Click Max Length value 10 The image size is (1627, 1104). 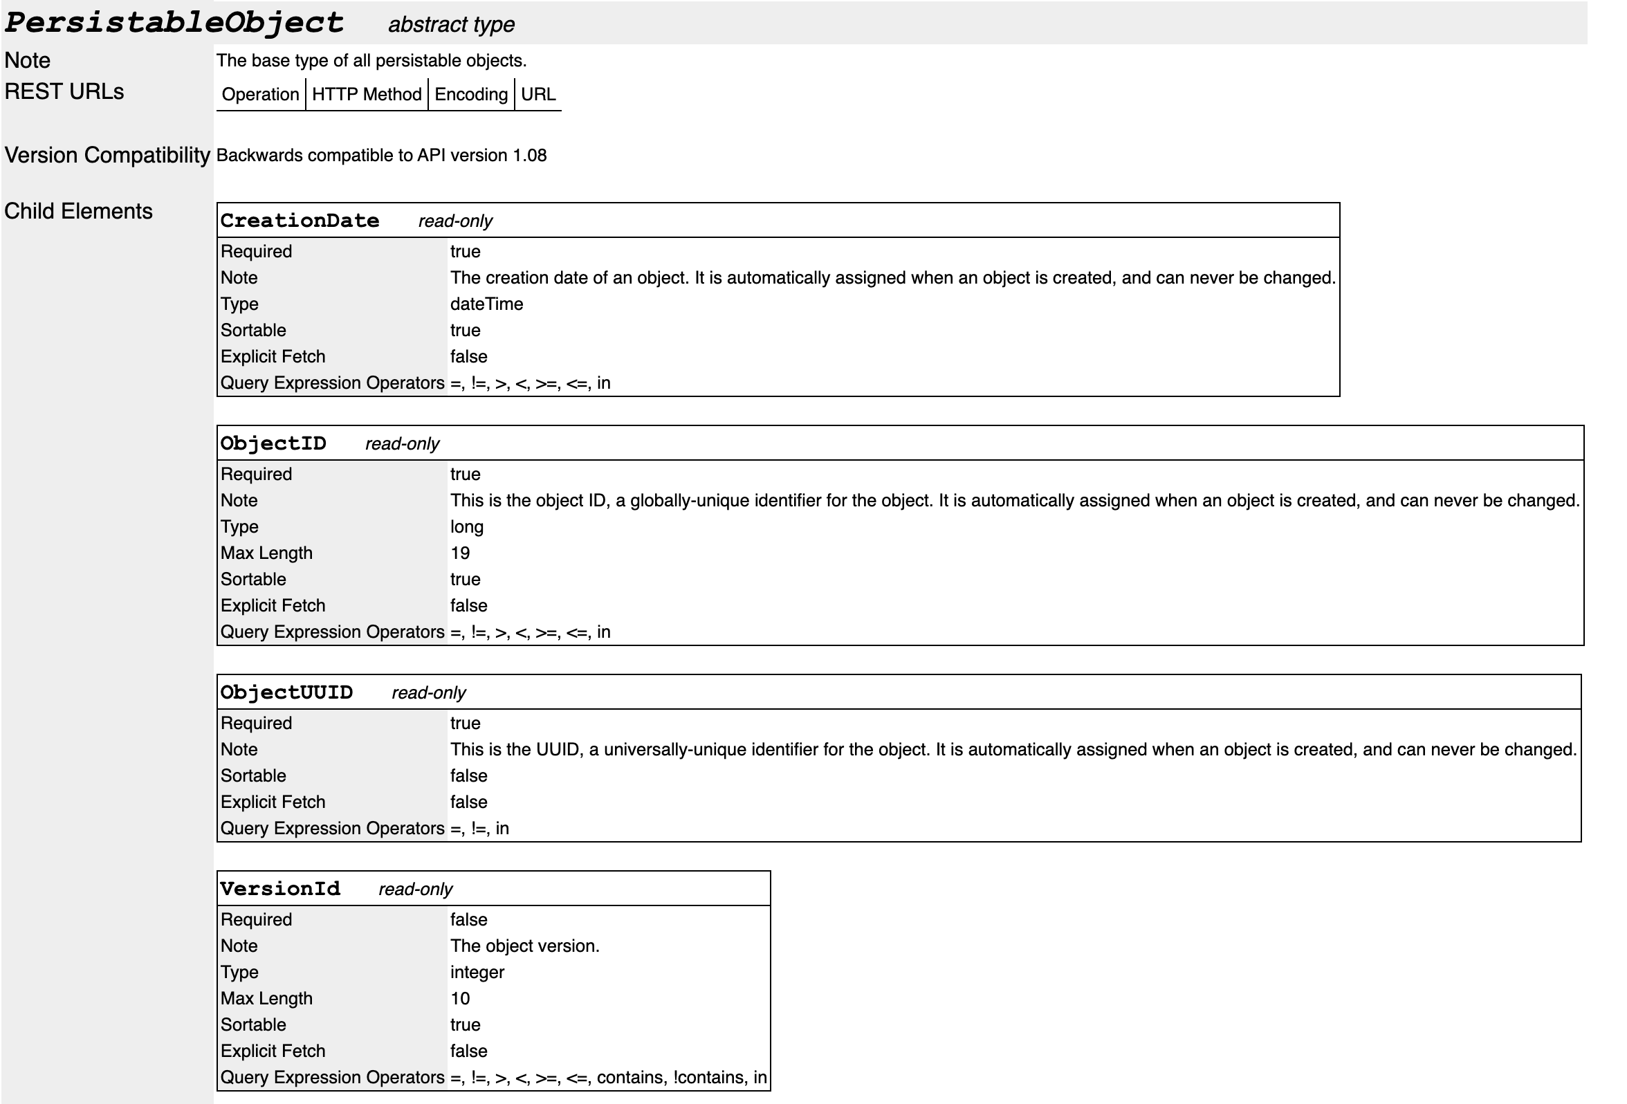pyautogui.click(x=460, y=998)
